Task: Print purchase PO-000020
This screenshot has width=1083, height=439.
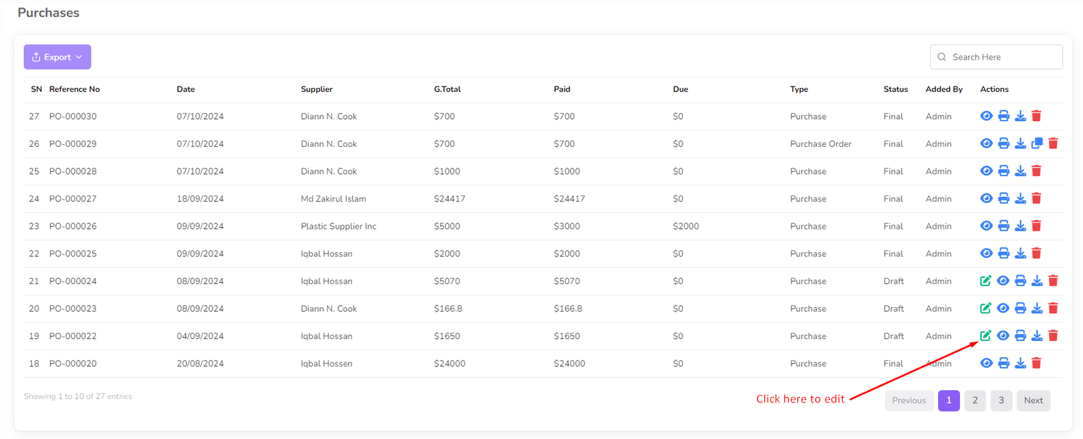Action: 1003,363
